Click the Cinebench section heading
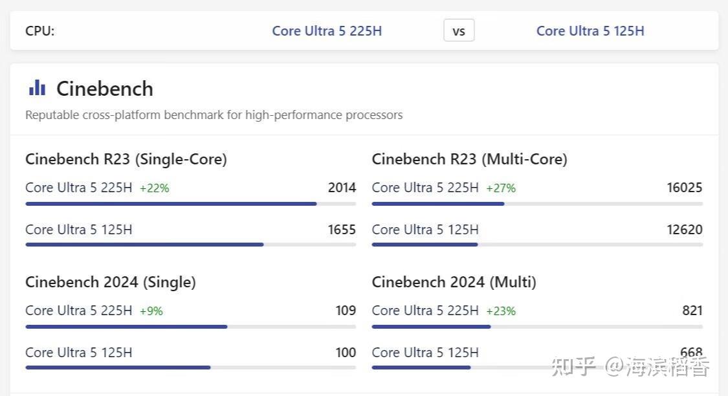The image size is (728, 396). (105, 89)
